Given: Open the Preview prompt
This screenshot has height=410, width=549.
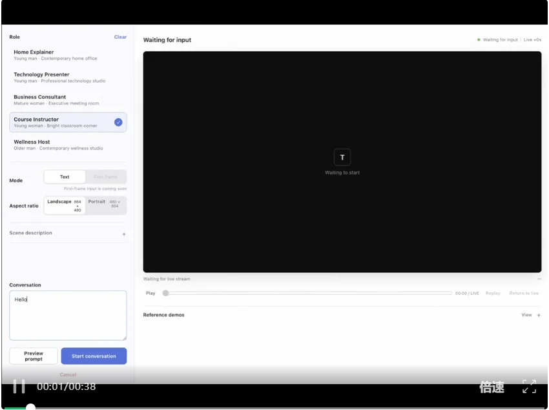Looking at the screenshot, I should [34, 356].
